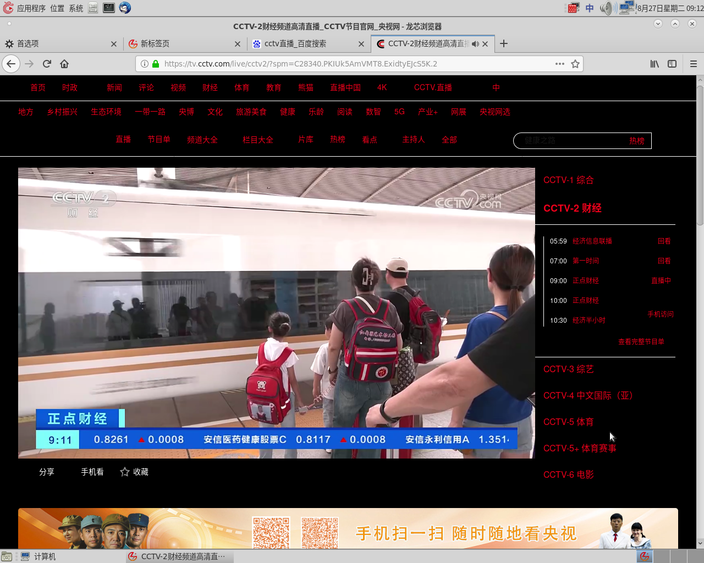
Task: Click 分享 below the video
Action: click(47, 472)
